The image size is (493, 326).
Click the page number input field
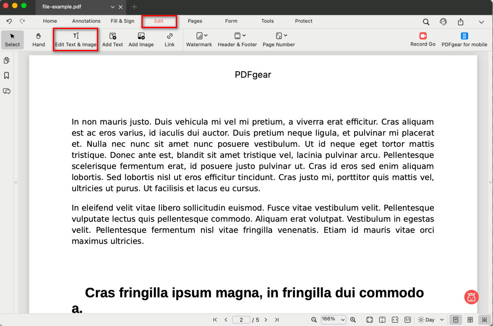[241, 320]
